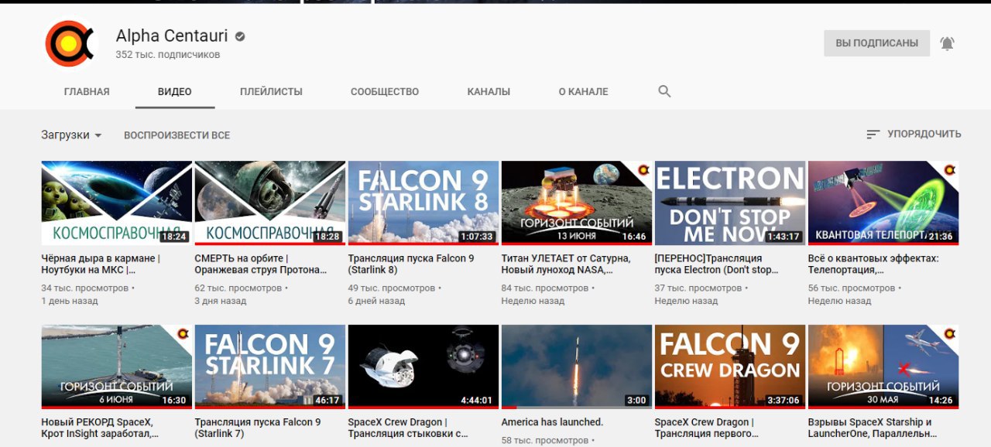Viewport: 991px width, 447px height.
Task: Open title SpaceX Crew Dragon Трансляция стыковки
Action: point(408,428)
